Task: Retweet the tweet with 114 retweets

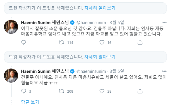Action: point(62,42)
